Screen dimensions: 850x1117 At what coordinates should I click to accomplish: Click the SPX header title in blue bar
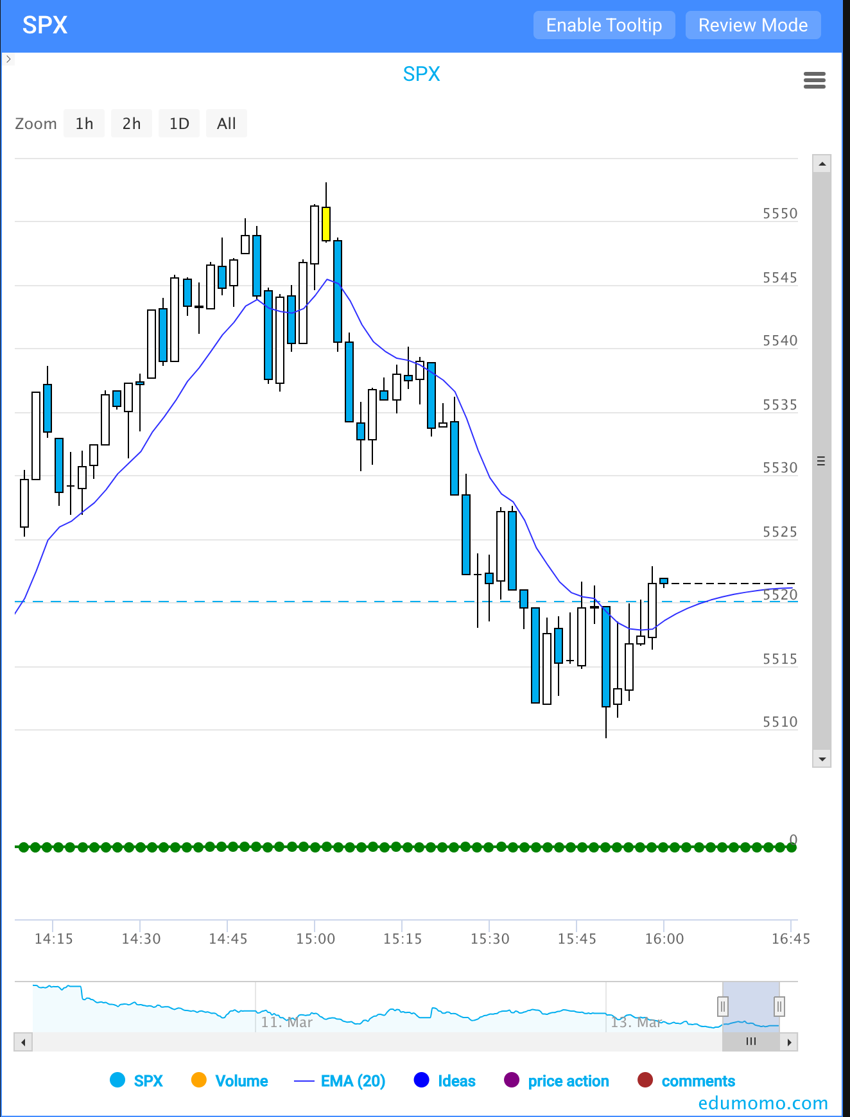pyautogui.click(x=45, y=25)
